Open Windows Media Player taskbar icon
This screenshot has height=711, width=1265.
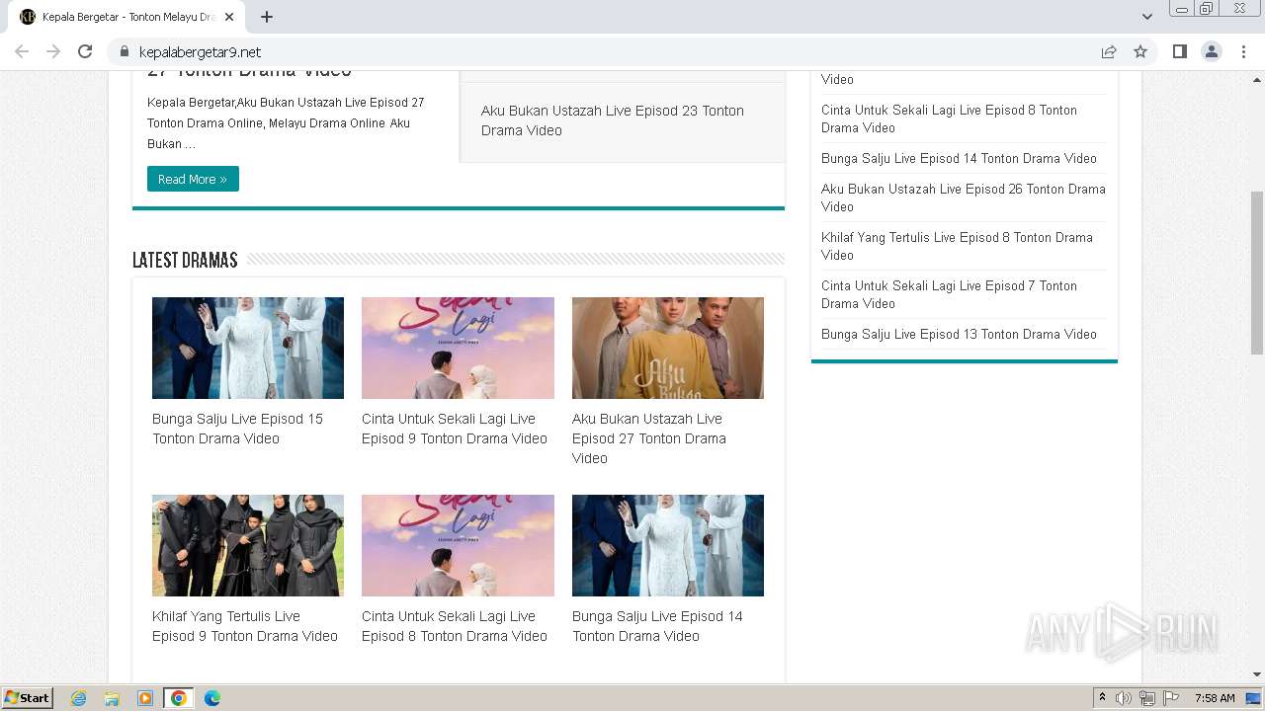[145, 698]
